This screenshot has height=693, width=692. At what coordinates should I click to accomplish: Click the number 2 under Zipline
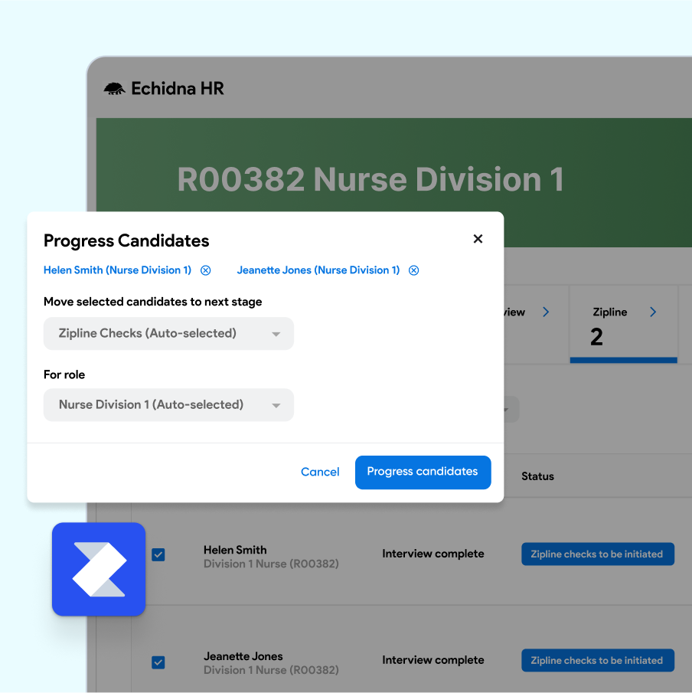(x=596, y=337)
